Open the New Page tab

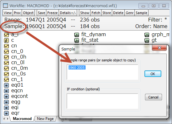tap(45, 119)
